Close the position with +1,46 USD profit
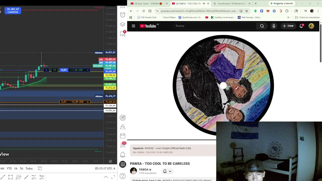Viewport: 322px width, 181px height. 88,70
